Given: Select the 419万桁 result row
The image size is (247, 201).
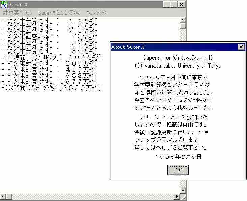Looking at the screenshot, I should pyautogui.click(x=50, y=70).
